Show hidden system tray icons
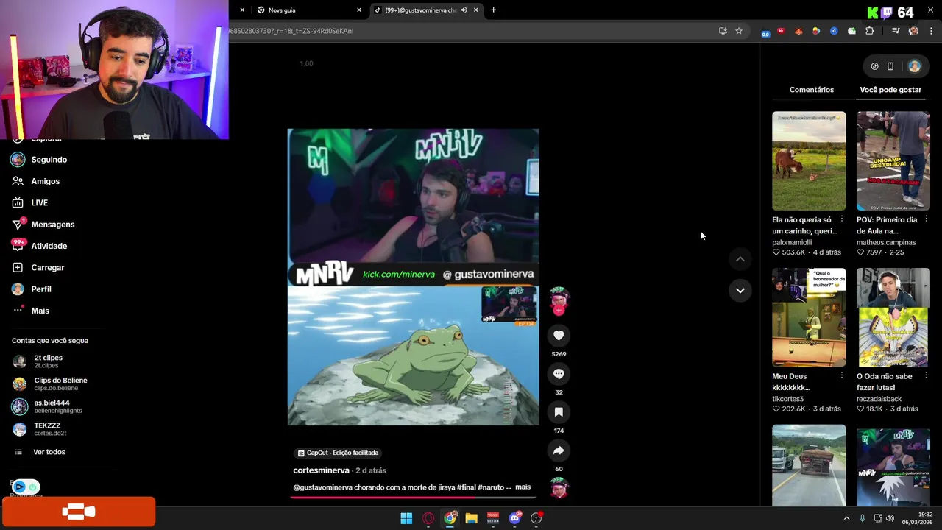This screenshot has width=942, height=530. [846, 518]
